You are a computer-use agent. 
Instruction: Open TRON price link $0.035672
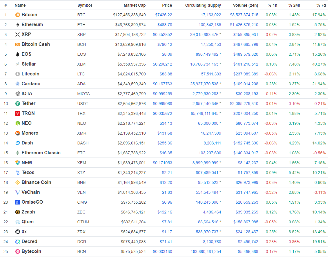click(x=162, y=114)
